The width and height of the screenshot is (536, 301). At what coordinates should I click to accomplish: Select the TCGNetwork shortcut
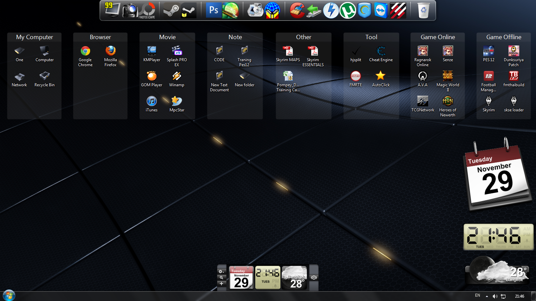423,104
